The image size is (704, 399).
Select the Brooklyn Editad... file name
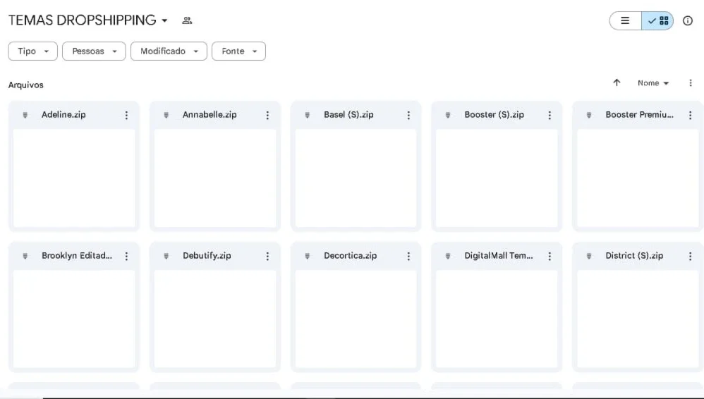77,256
